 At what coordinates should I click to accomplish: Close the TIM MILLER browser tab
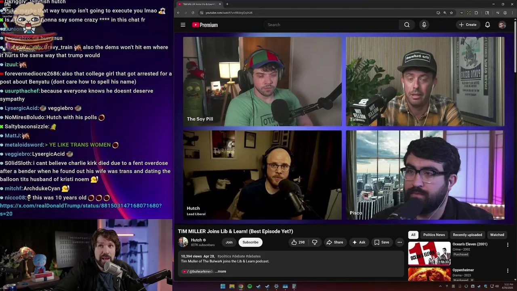220,4
